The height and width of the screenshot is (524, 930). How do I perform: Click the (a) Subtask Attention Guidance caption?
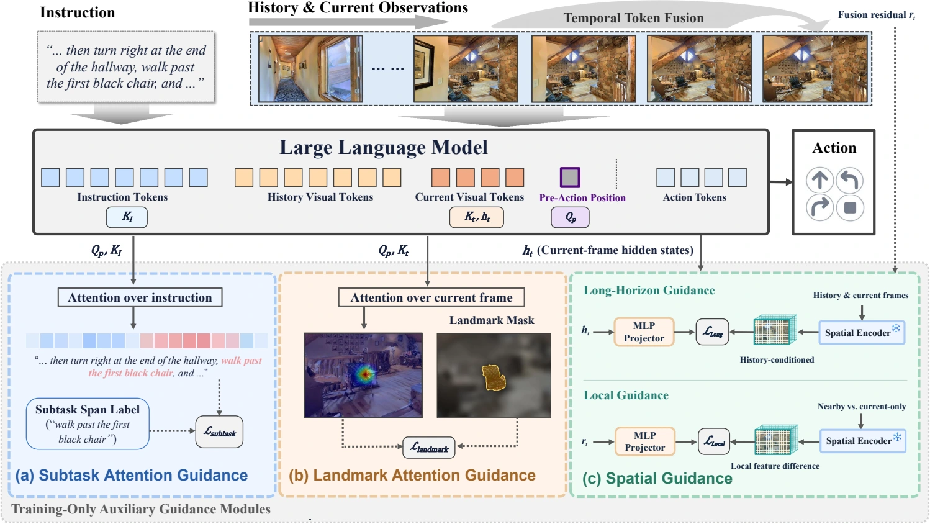131,476
